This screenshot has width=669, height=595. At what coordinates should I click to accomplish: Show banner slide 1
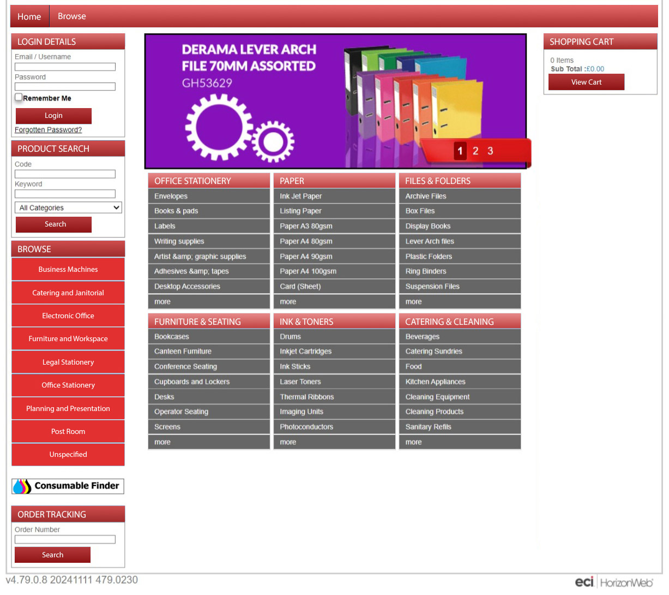pyautogui.click(x=460, y=151)
